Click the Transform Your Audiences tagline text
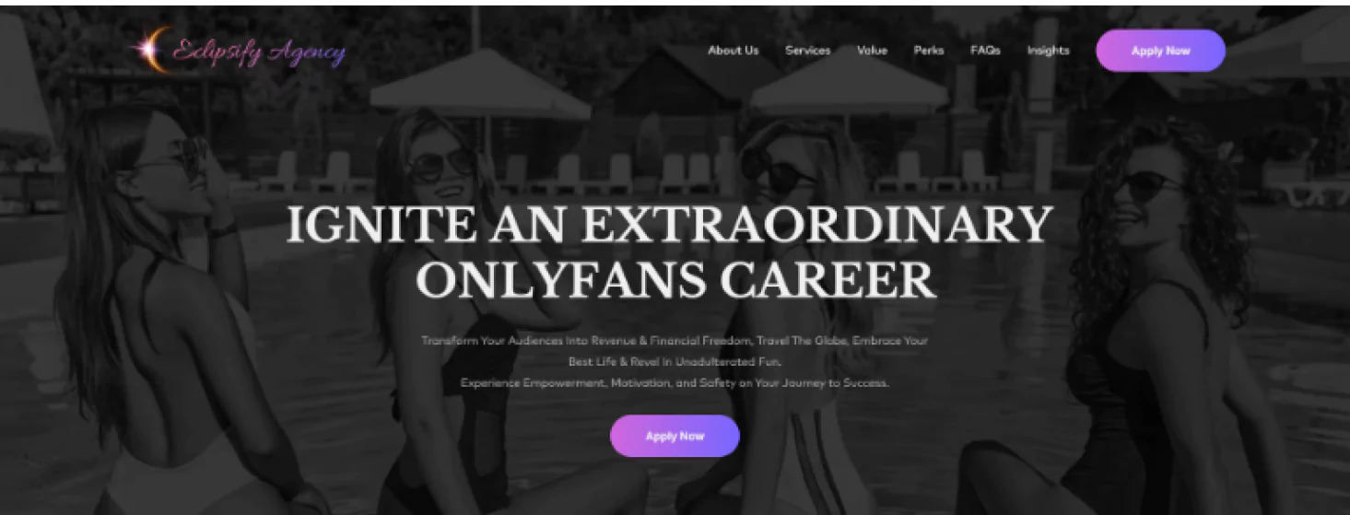The image size is (1350, 515). click(675, 340)
